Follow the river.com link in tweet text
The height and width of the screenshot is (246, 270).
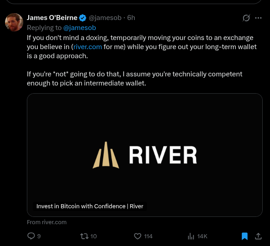[x=87, y=47]
